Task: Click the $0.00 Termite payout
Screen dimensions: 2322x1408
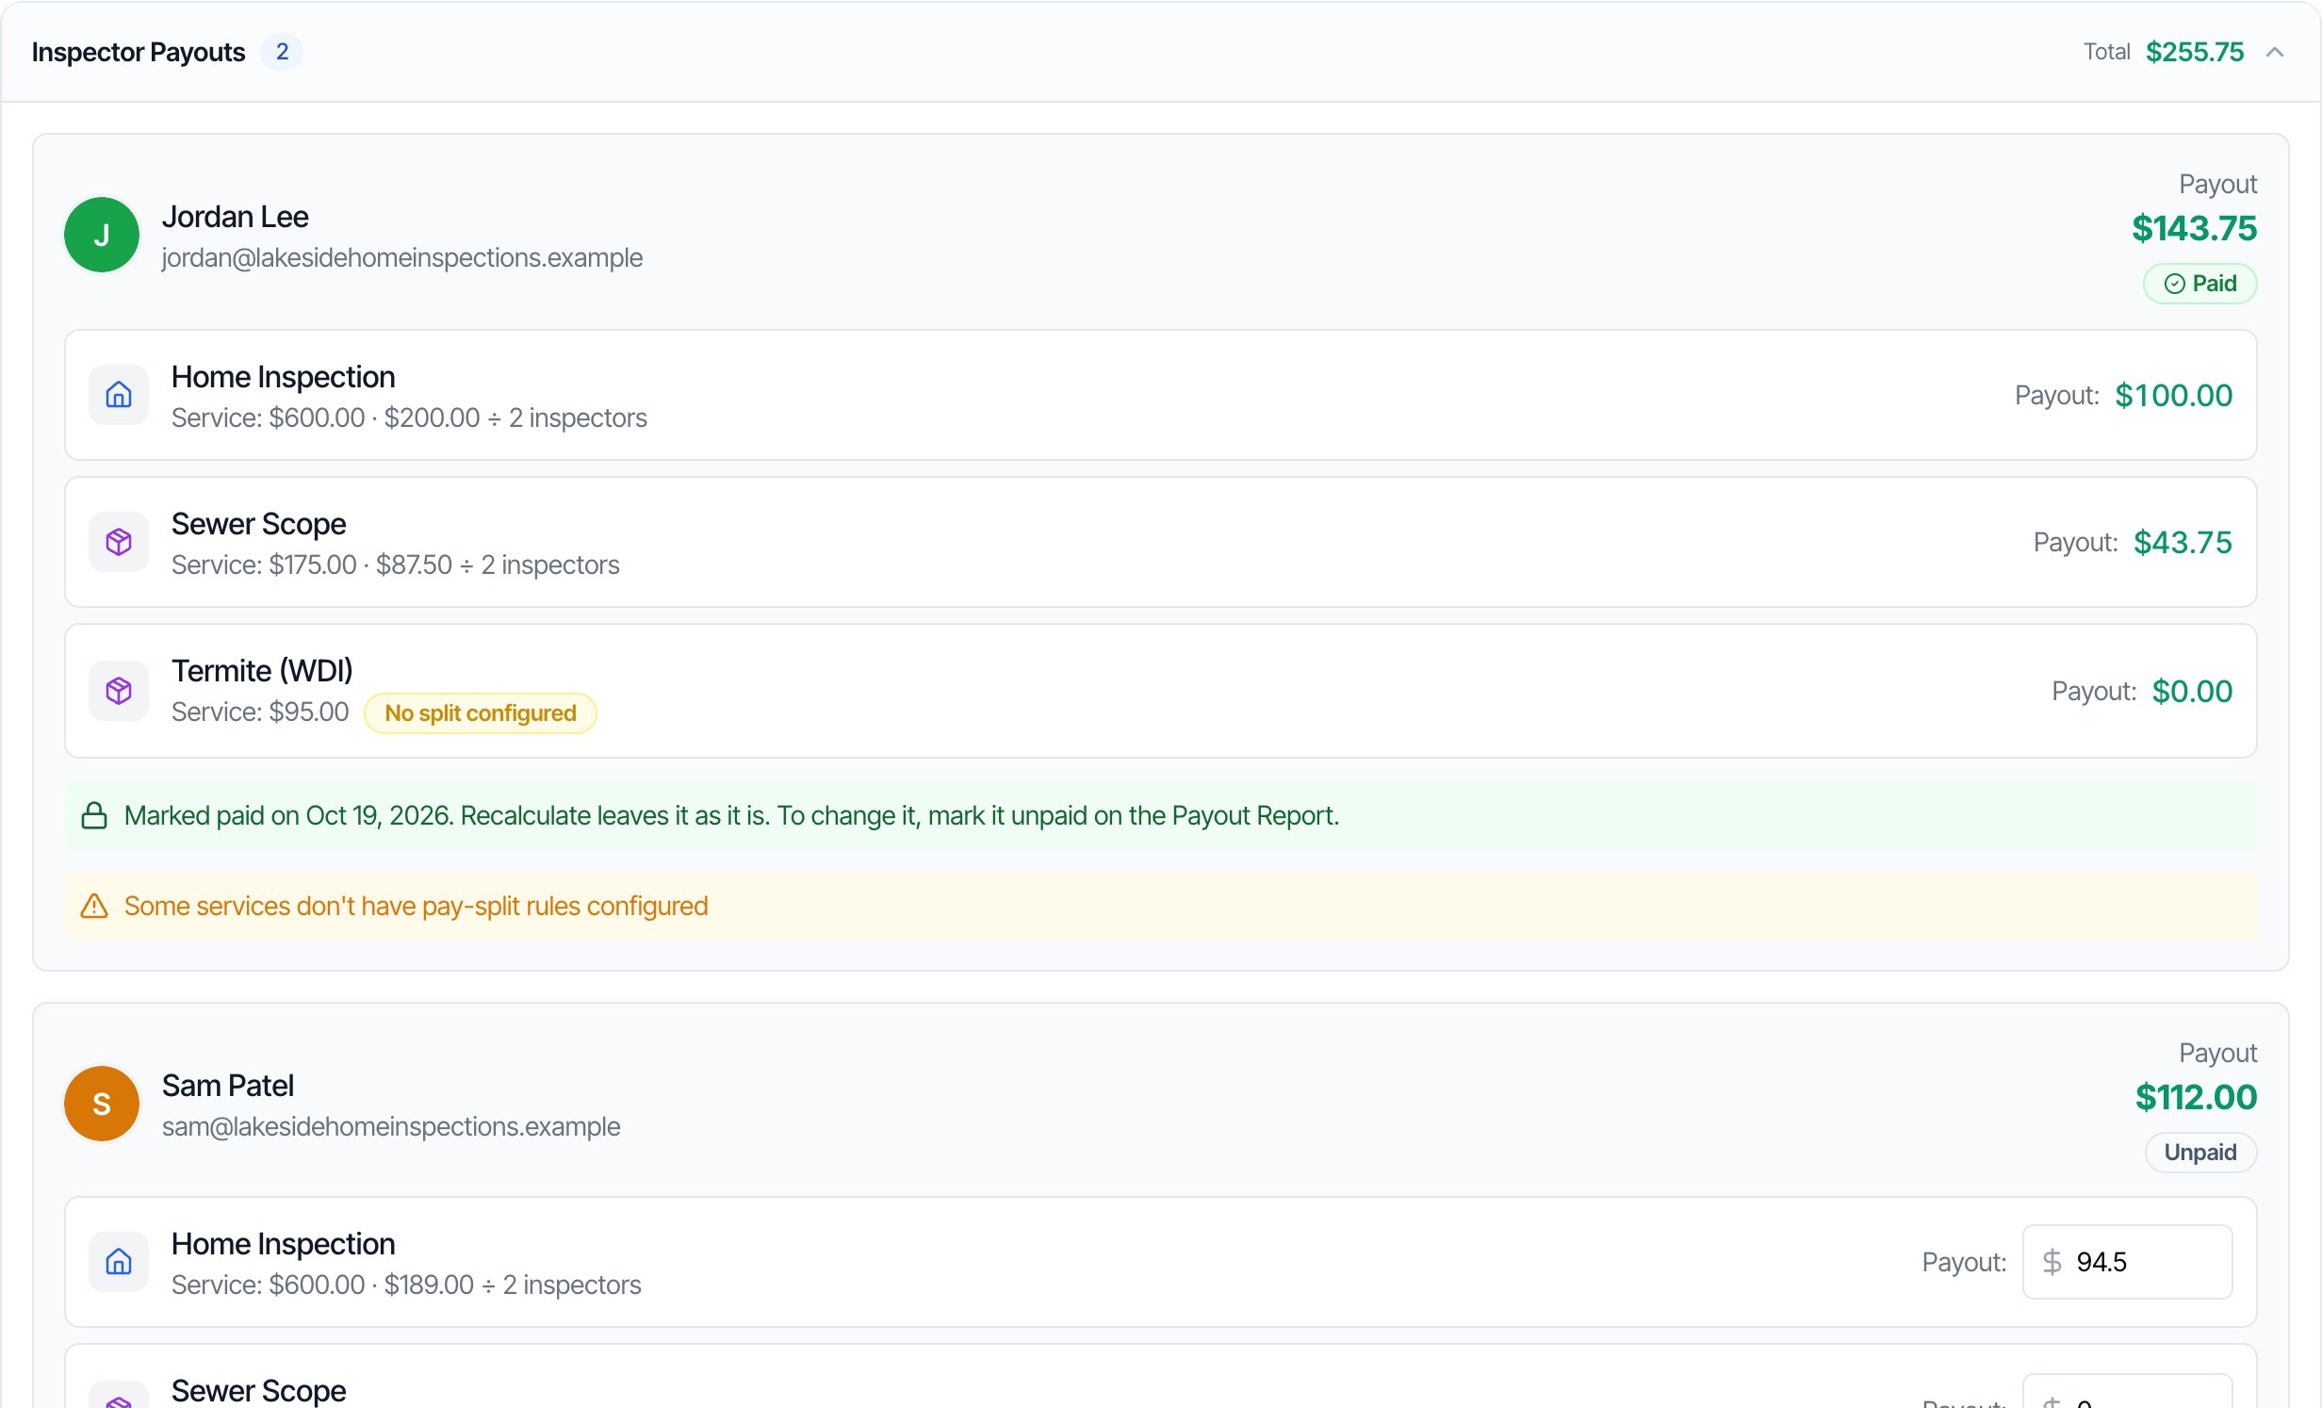Action: [x=2193, y=691]
